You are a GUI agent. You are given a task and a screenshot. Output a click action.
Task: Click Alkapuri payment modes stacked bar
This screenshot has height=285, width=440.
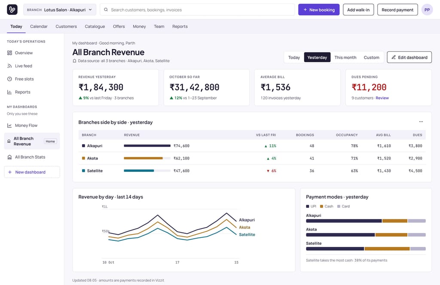[366, 221]
